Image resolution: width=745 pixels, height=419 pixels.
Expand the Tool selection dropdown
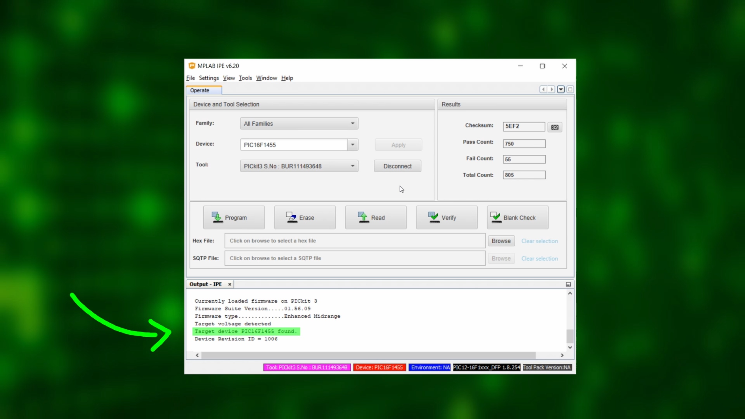click(352, 166)
